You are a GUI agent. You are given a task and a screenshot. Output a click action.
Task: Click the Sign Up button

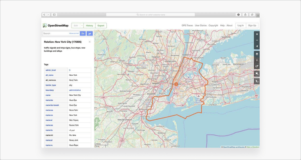tap(252, 26)
